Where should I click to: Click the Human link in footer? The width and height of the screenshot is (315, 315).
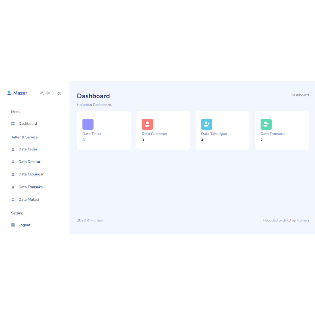[x=302, y=220]
